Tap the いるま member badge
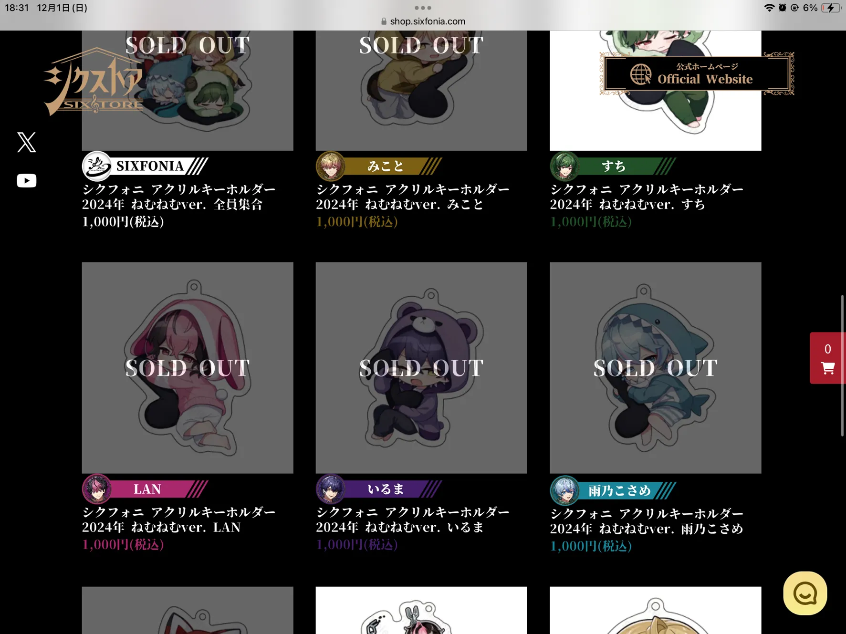 [379, 489]
